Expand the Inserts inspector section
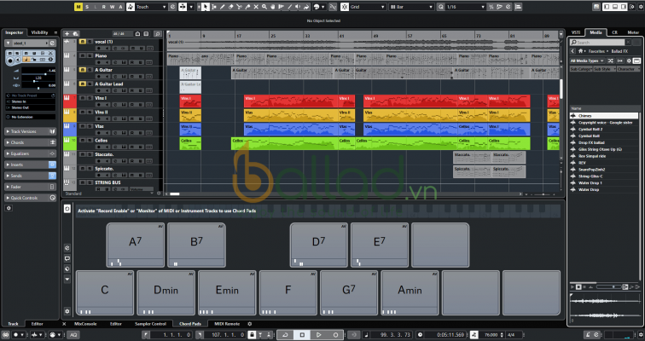Viewport: 645px width, 341px height. pos(31,165)
